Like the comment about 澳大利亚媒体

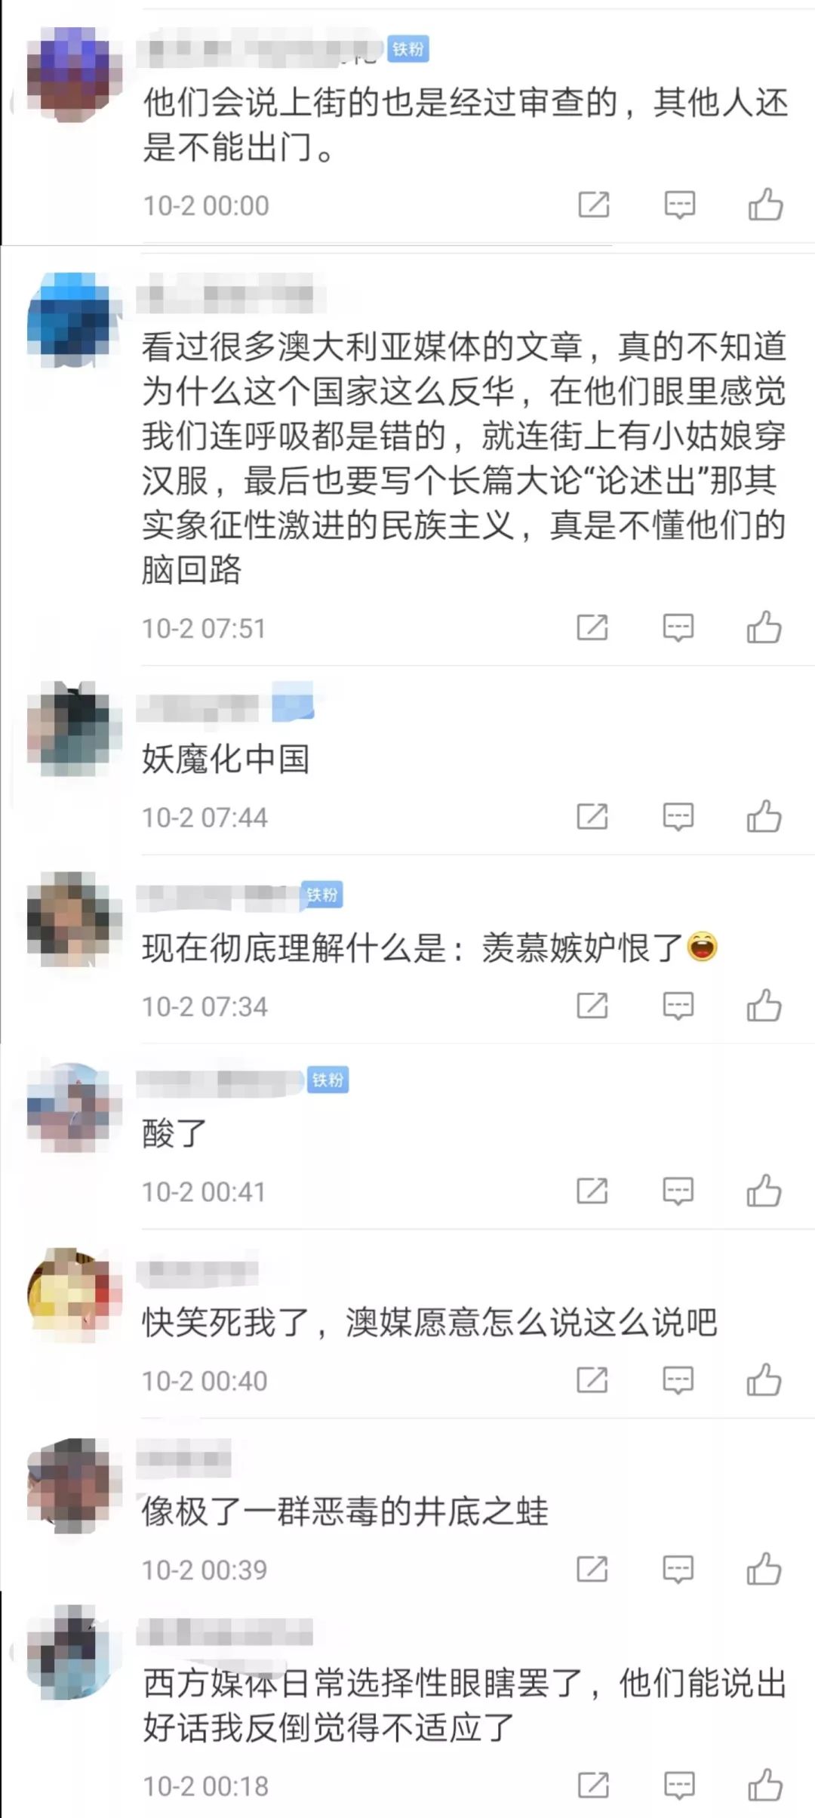(x=764, y=627)
